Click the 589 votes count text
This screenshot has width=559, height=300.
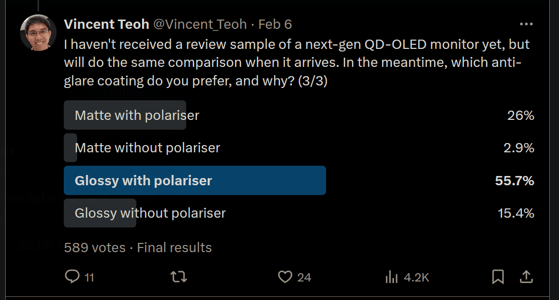pos(95,248)
